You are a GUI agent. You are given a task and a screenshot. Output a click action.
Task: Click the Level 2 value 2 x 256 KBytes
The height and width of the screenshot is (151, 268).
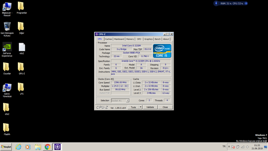[151, 89]
